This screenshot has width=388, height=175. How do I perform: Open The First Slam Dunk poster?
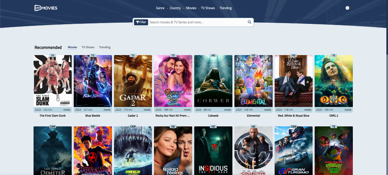point(53,81)
